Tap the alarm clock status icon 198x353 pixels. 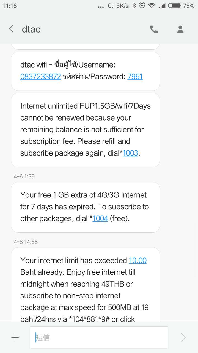click(142, 6)
